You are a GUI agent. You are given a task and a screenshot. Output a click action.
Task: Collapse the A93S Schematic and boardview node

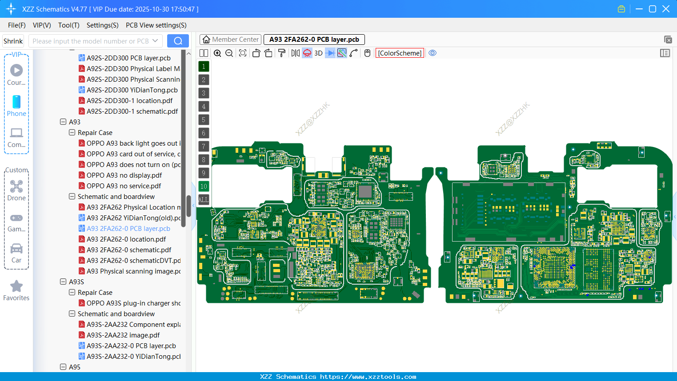point(72,314)
